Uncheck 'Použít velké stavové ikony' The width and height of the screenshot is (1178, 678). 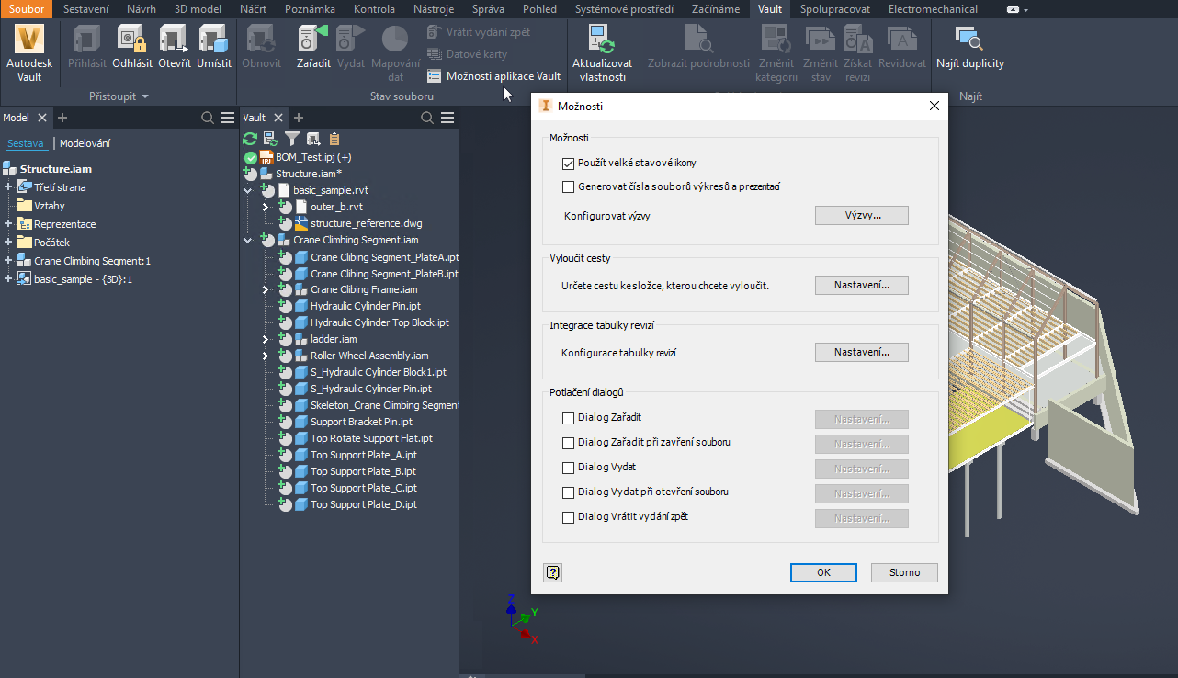[568, 163]
